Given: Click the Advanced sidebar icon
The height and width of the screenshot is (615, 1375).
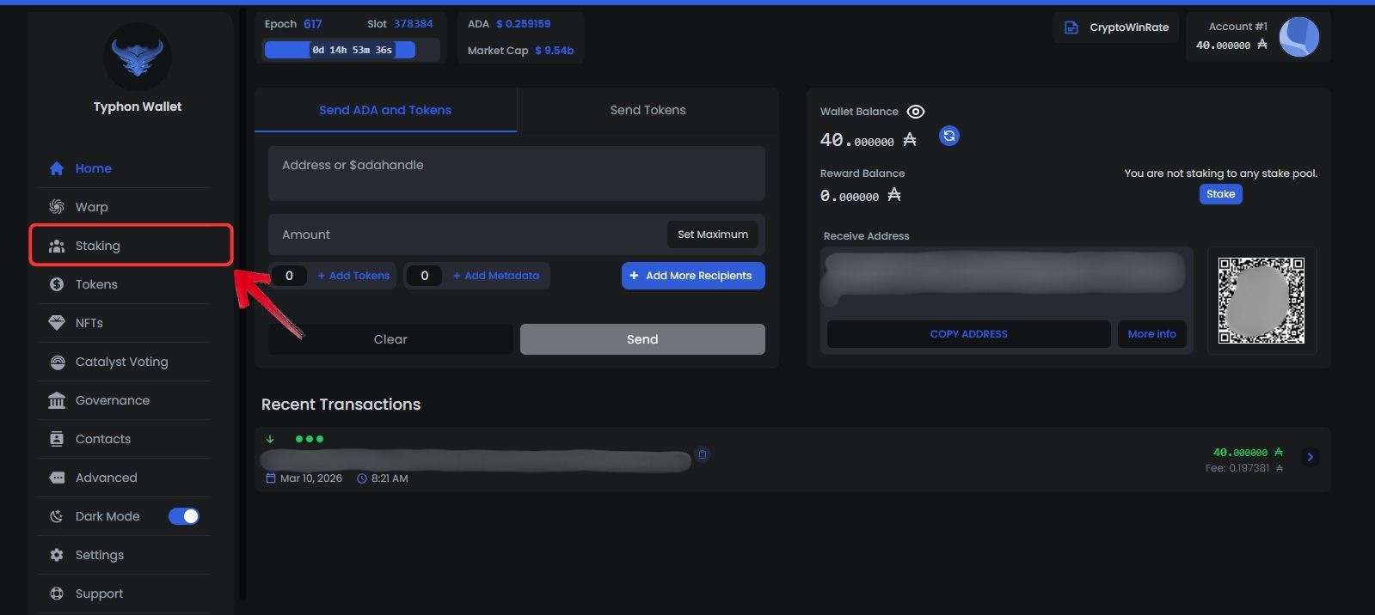Looking at the screenshot, I should [57, 478].
